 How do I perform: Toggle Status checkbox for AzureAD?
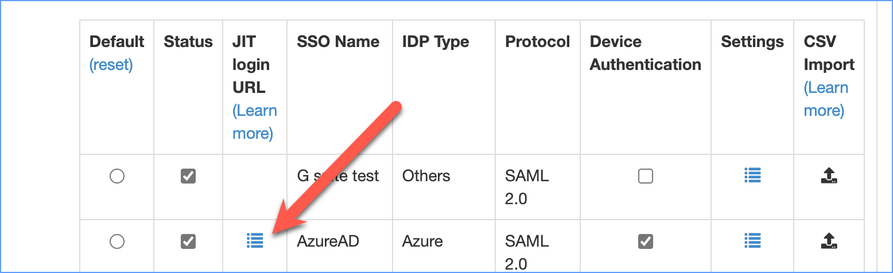click(188, 241)
